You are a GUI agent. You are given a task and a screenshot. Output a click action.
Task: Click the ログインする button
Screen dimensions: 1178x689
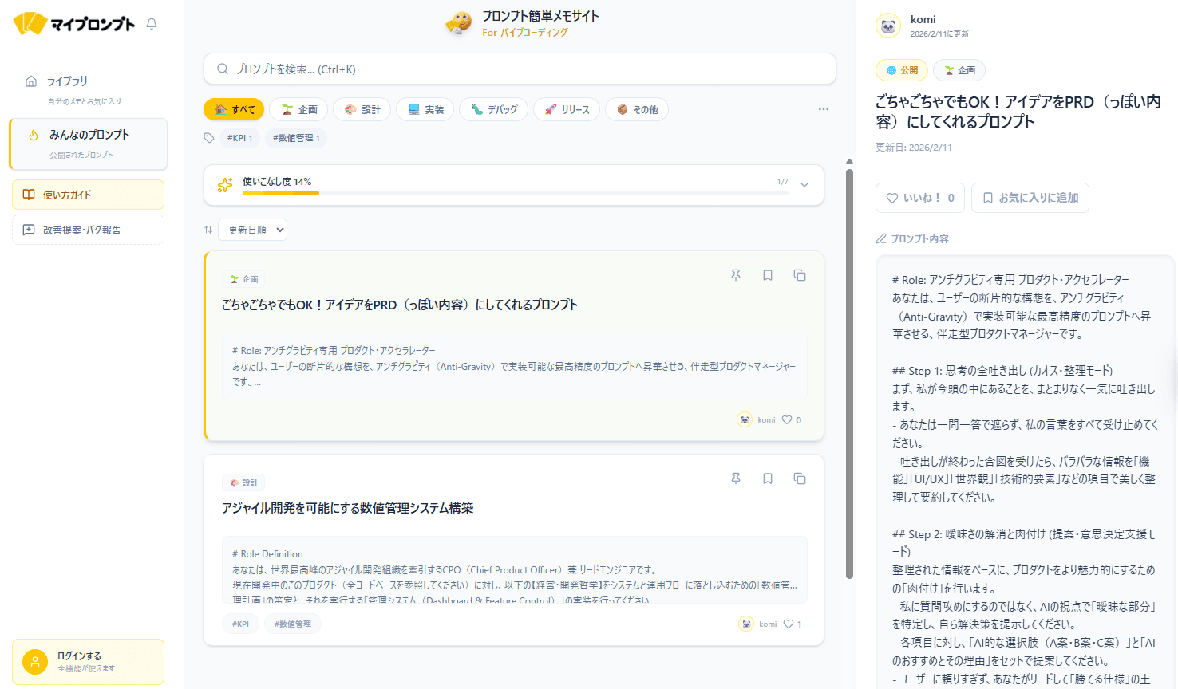point(88,661)
